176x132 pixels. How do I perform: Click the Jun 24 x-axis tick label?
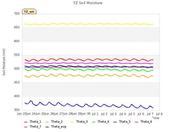pos(31,114)
